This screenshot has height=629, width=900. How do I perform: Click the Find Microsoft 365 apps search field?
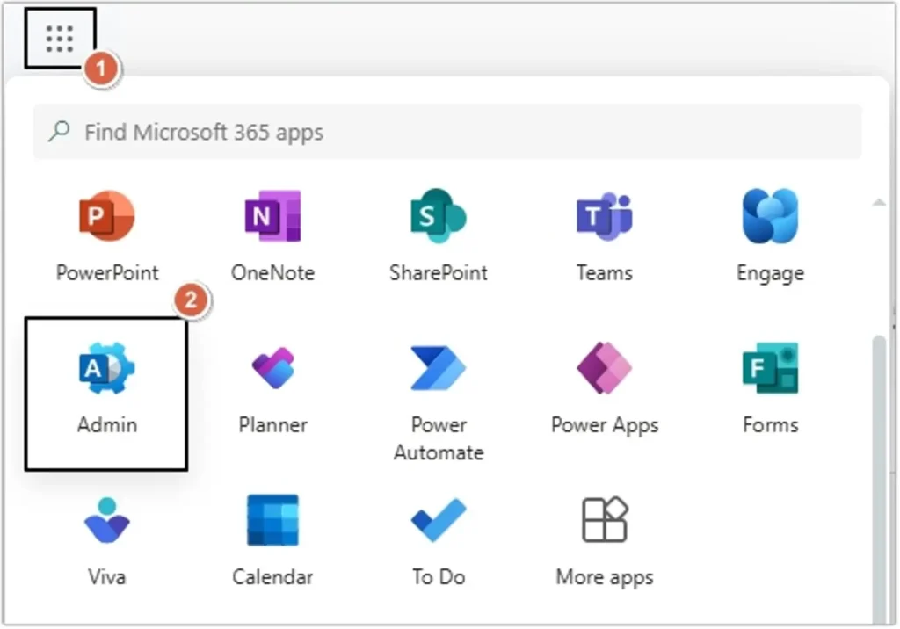coord(447,132)
